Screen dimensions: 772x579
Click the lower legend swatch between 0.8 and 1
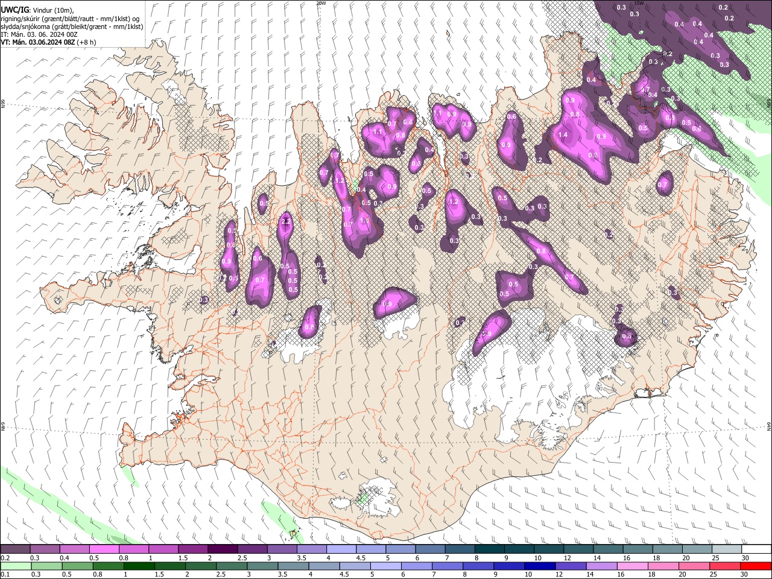tap(108, 566)
